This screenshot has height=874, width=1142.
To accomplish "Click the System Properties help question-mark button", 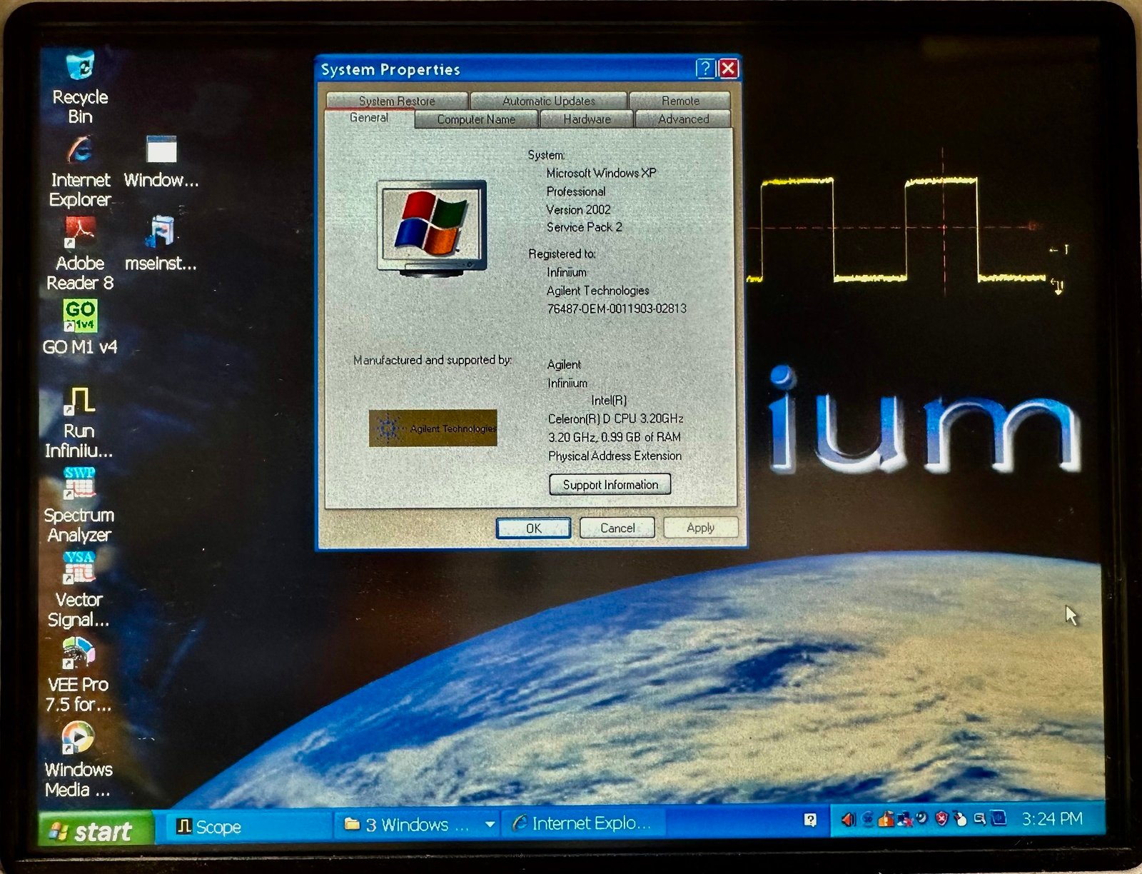I will 705,69.
